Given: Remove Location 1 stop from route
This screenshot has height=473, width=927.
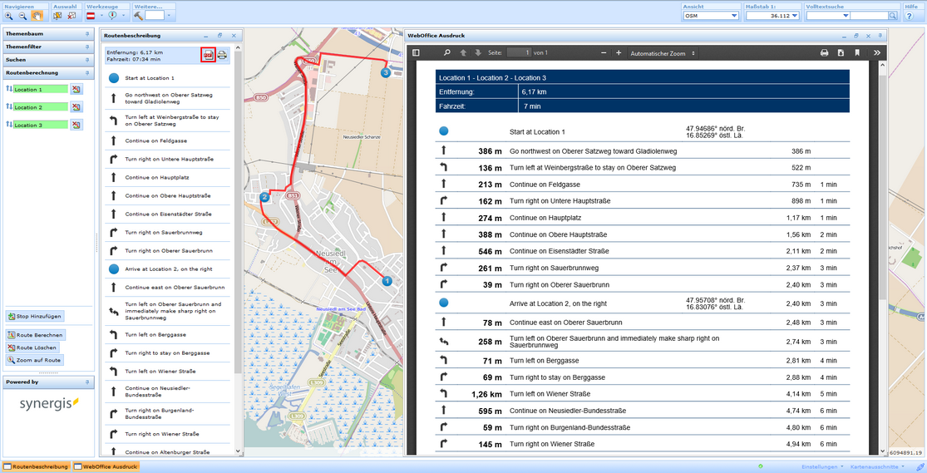Looking at the screenshot, I should point(76,89).
